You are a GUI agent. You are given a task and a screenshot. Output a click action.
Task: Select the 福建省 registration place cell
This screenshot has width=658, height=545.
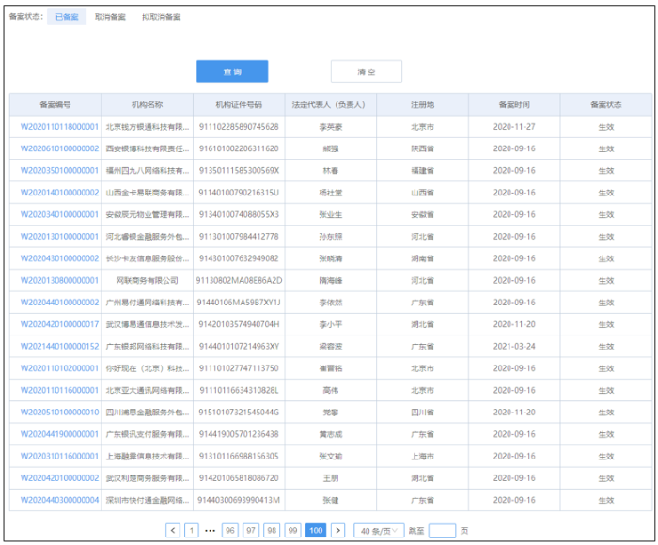(423, 170)
